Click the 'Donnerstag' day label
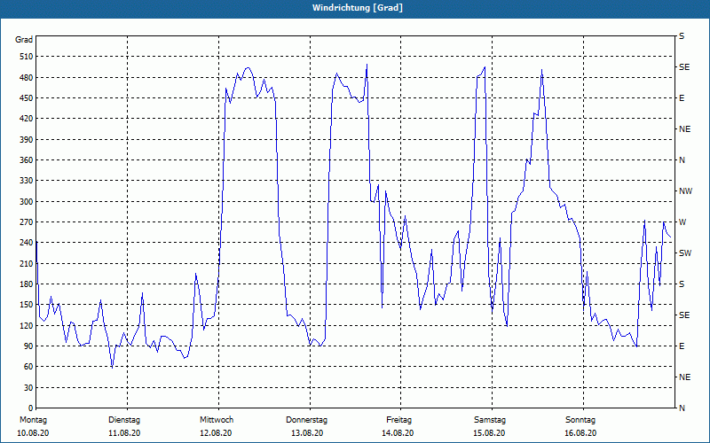The image size is (710, 443). tap(306, 420)
